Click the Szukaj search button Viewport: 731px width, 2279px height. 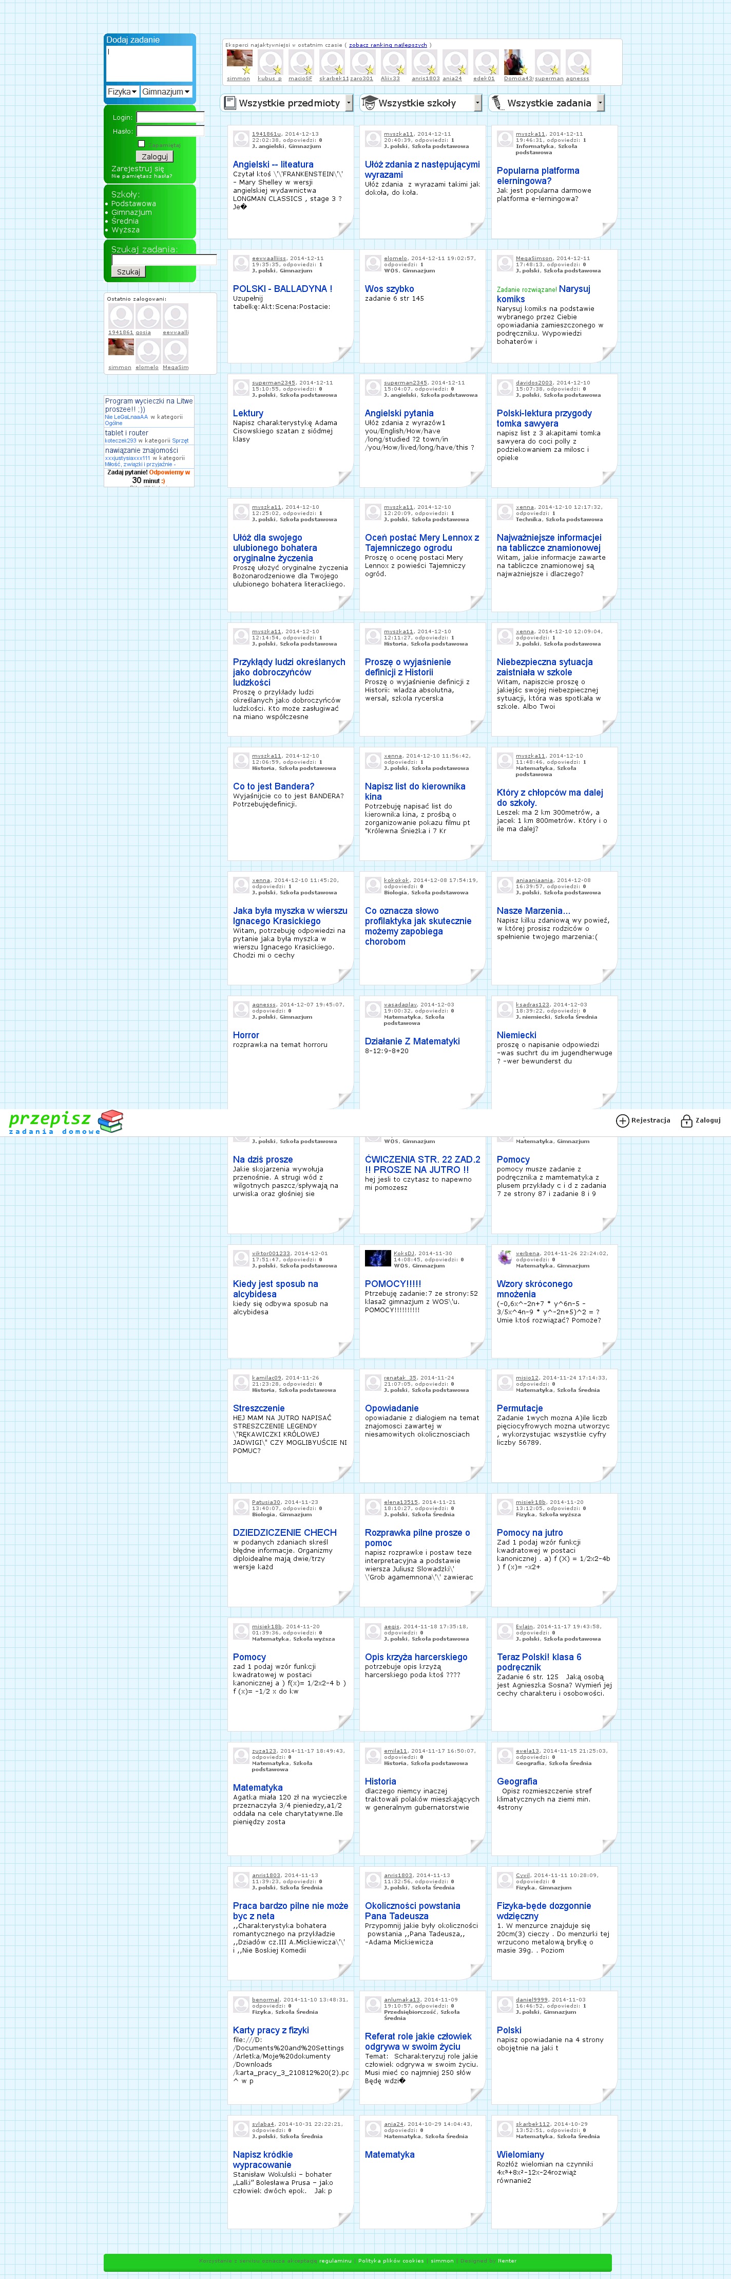[x=128, y=271]
